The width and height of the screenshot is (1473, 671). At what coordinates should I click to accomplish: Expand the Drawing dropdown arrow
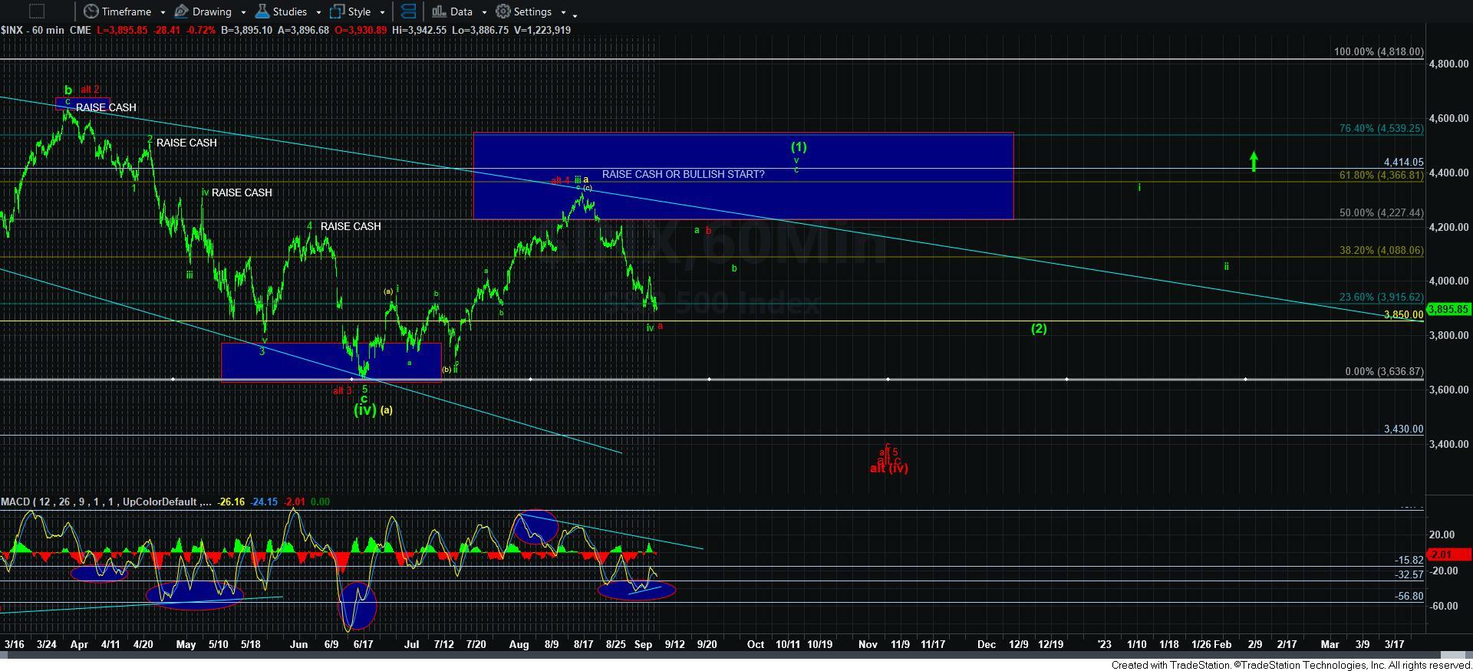243,12
